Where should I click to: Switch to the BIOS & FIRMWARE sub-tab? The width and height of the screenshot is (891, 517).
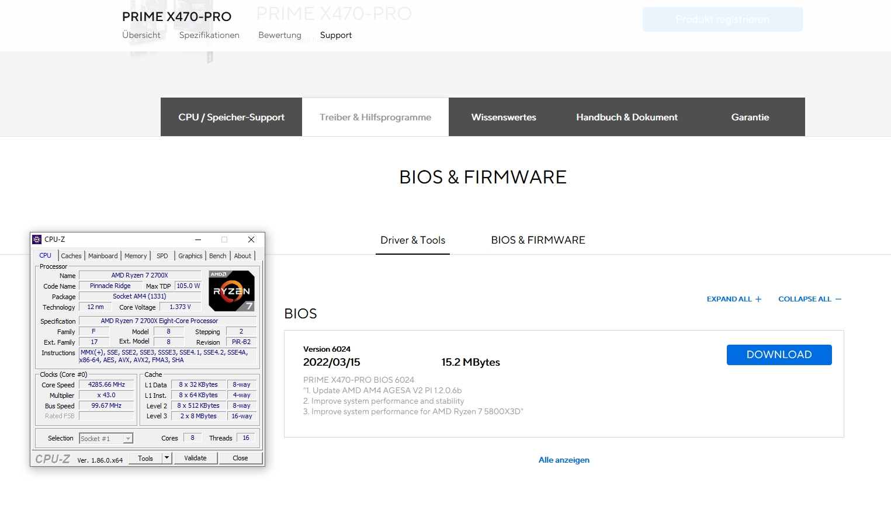point(538,240)
